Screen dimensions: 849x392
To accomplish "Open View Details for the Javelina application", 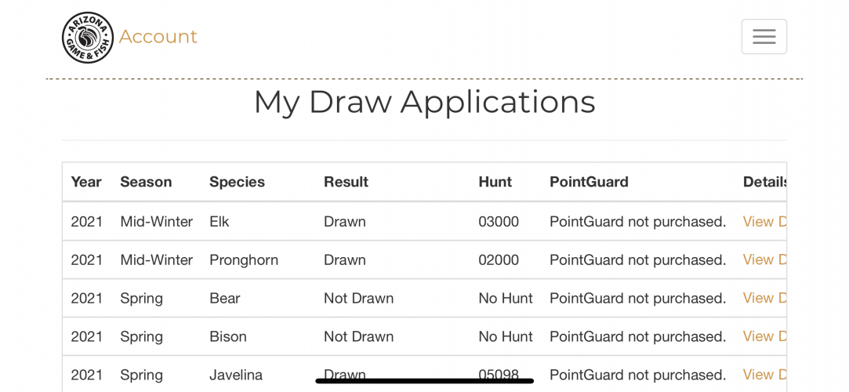I will pyautogui.click(x=764, y=375).
